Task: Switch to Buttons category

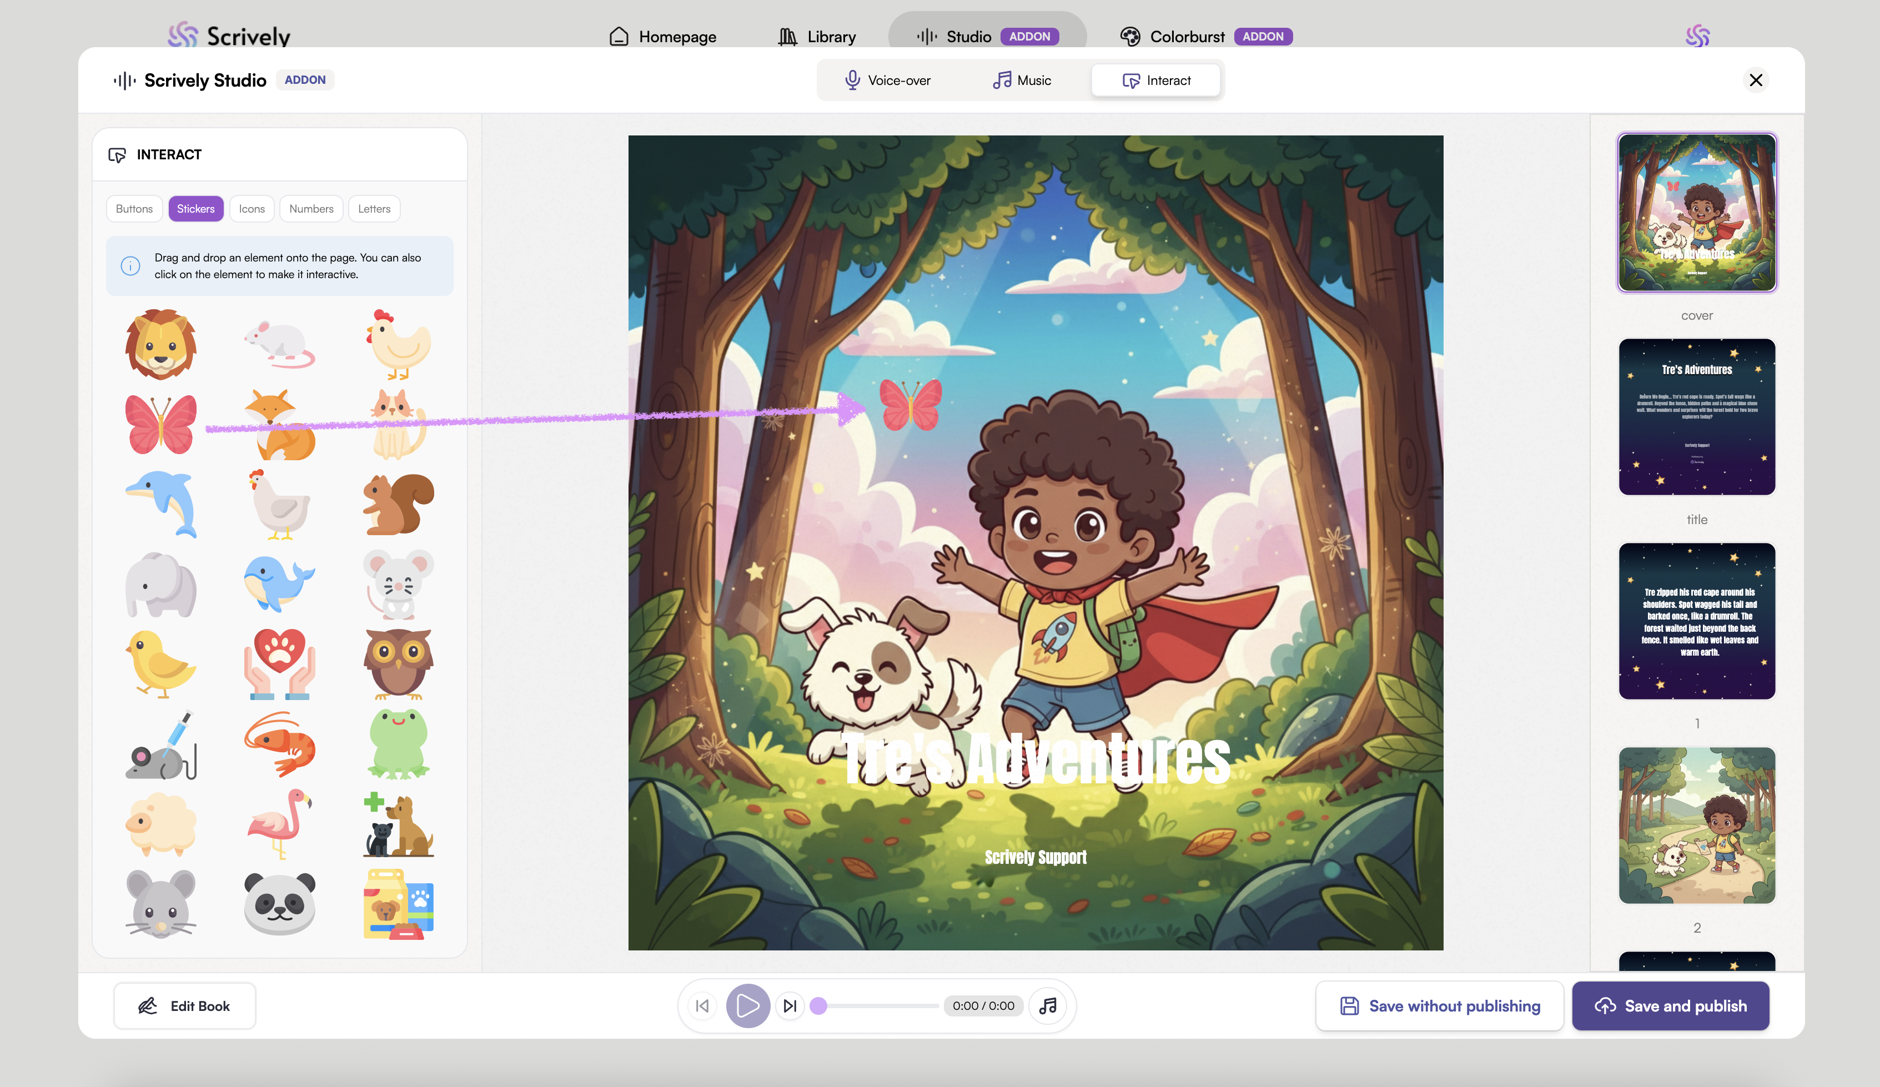Action: point(134,209)
